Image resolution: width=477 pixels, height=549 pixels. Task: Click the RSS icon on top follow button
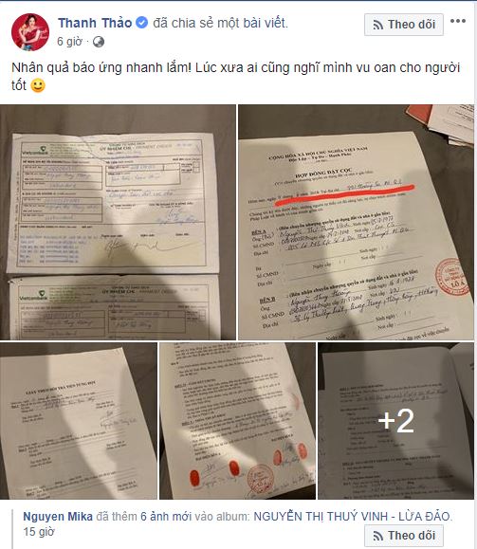pyautogui.click(x=377, y=25)
